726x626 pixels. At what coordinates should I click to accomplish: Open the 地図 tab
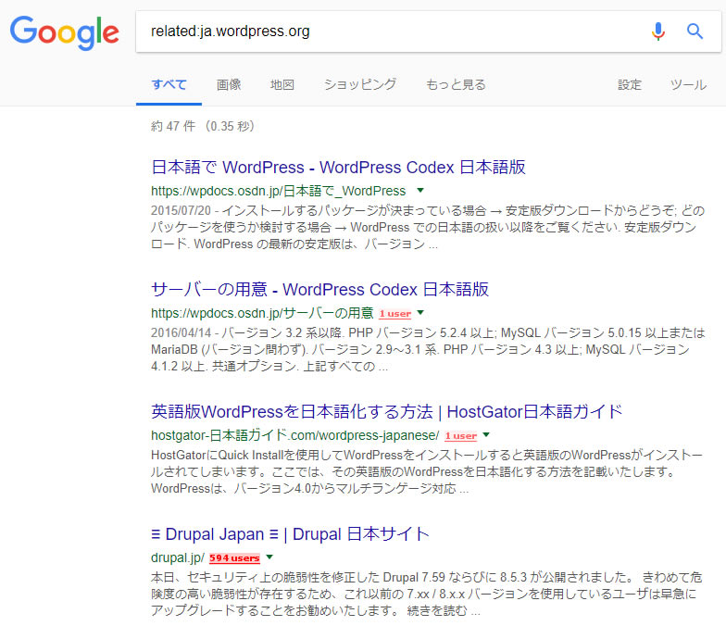point(282,84)
